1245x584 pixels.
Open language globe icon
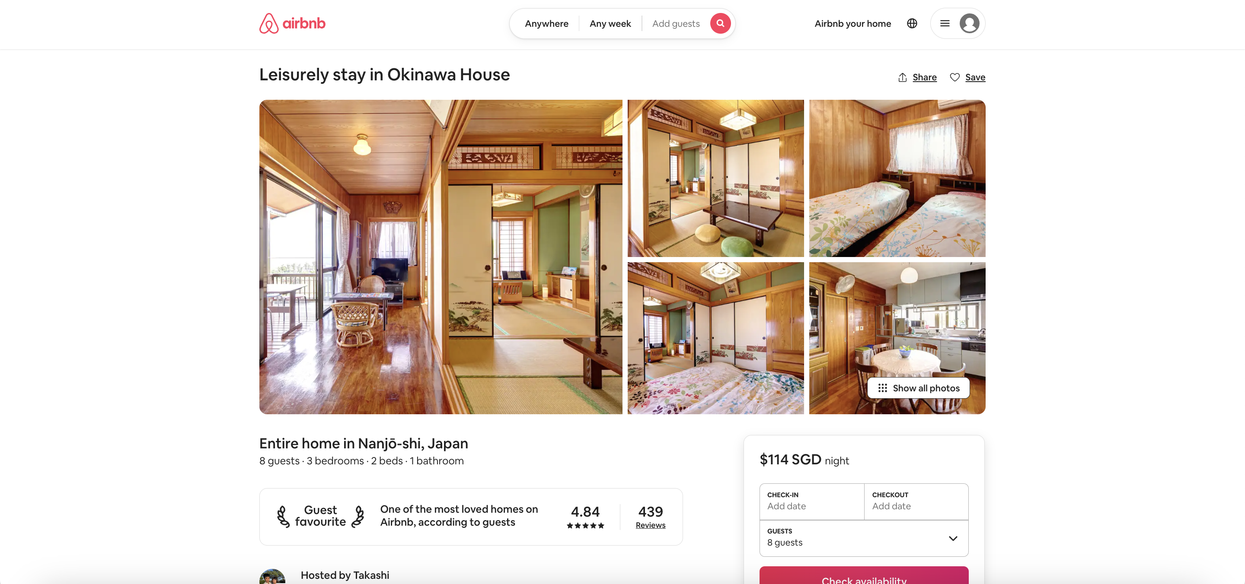tap(912, 23)
